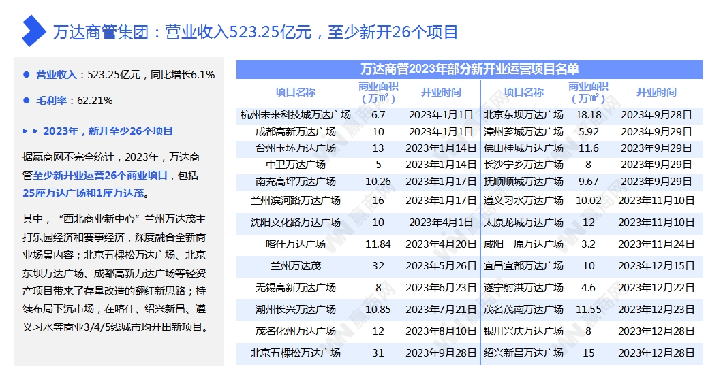Select 喀什万达广场 project name
Viewport: 708px width, 377px height.
point(296,244)
